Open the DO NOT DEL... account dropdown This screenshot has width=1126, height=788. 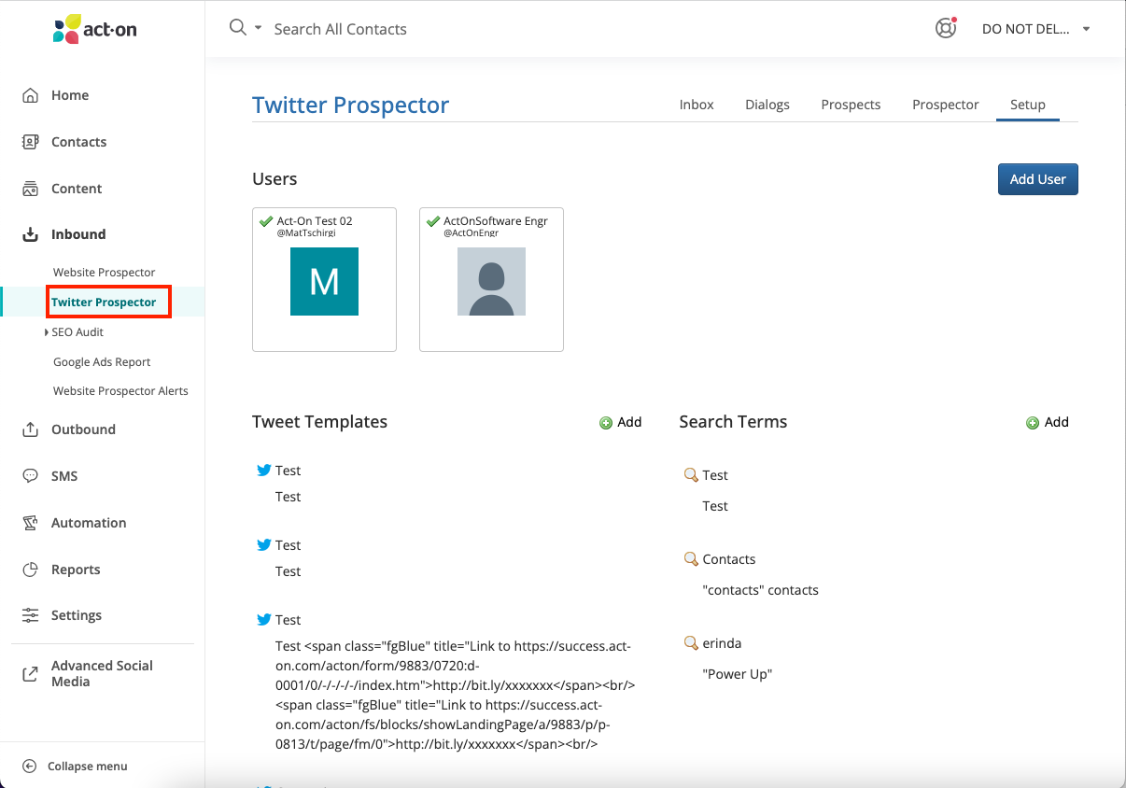coord(1035,29)
